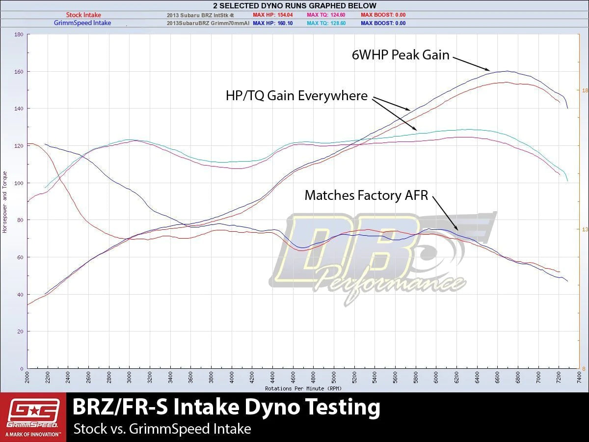Click the HP/TQ Gain Everywhere annotation text
The image size is (589, 442).
click(296, 96)
